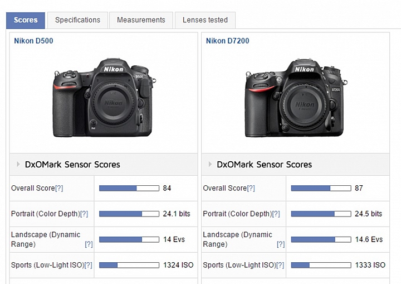The height and width of the screenshot is (284, 401).
Task: Open the Nikon D7200 title link
Action: [x=228, y=41]
